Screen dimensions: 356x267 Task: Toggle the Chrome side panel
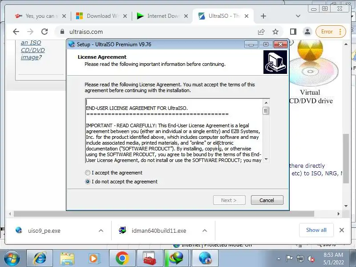pos(293,32)
